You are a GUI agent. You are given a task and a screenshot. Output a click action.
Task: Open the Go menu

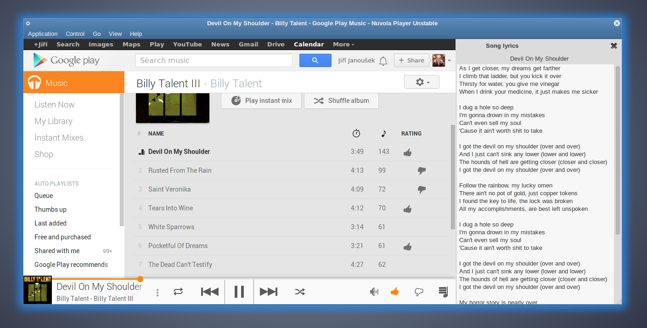(x=96, y=34)
